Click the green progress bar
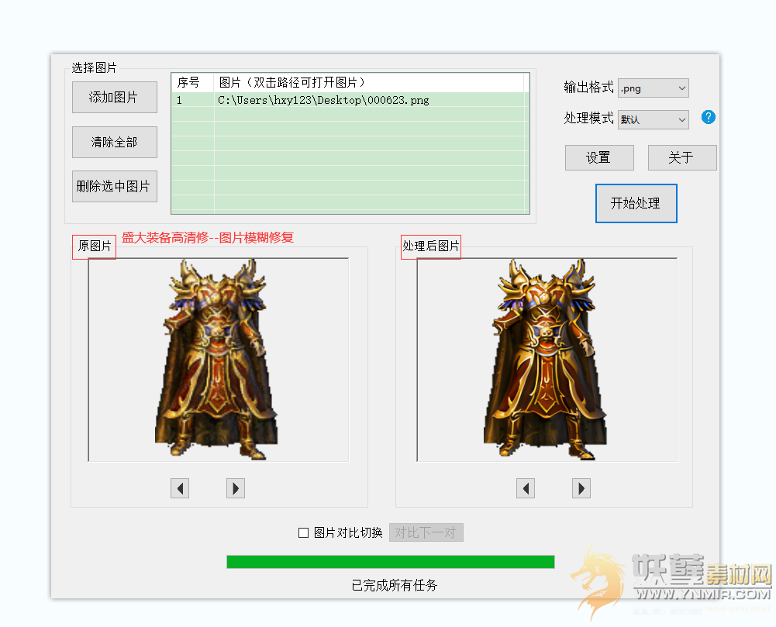Image resolution: width=776 pixels, height=627 pixels. 391,562
